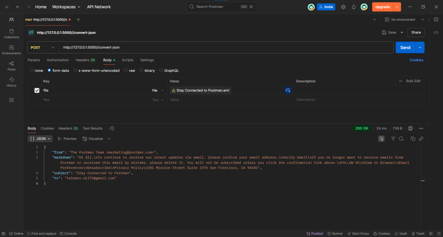Open the response Test Results tab

[x=93, y=128]
